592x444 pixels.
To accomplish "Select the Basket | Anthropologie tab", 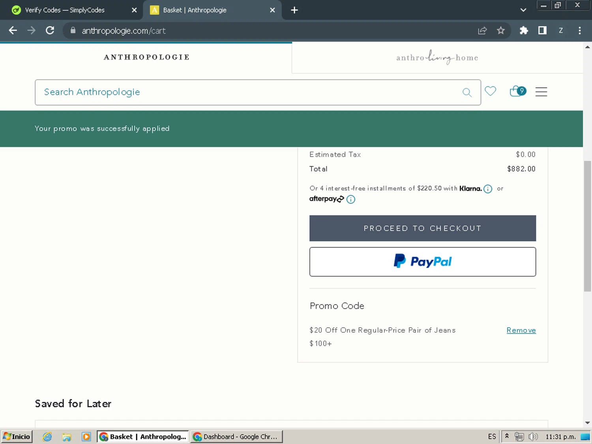I will coord(212,10).
